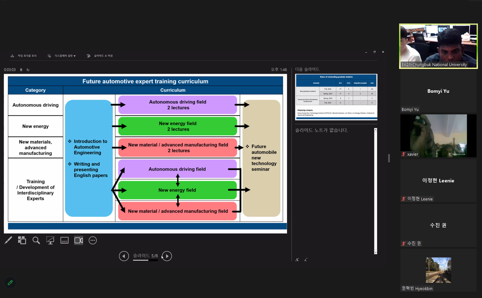Pause the presentation timer
The width and height of the screenshot is (482, 298).
click(x=21, y=70)
